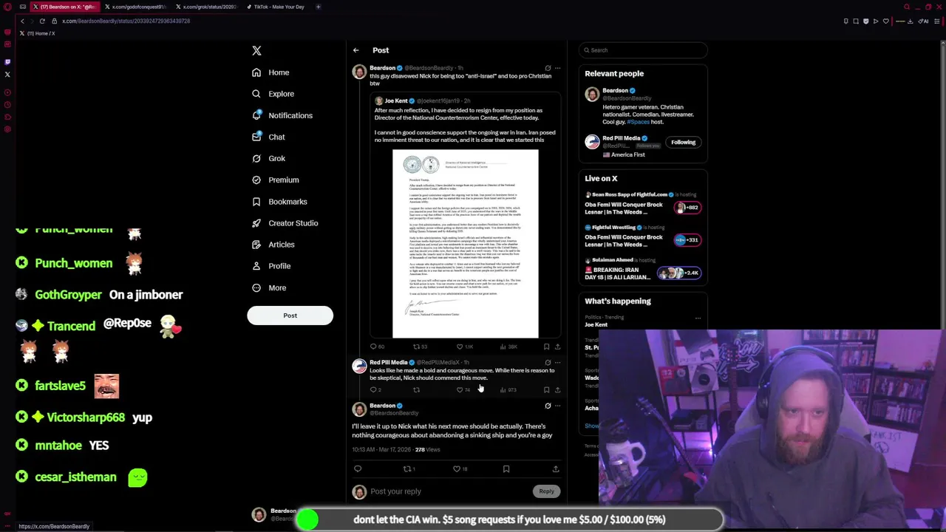Open Home / X bookmark bar item
The height and width of the screenshot is (532, 946).
(37, 33)
